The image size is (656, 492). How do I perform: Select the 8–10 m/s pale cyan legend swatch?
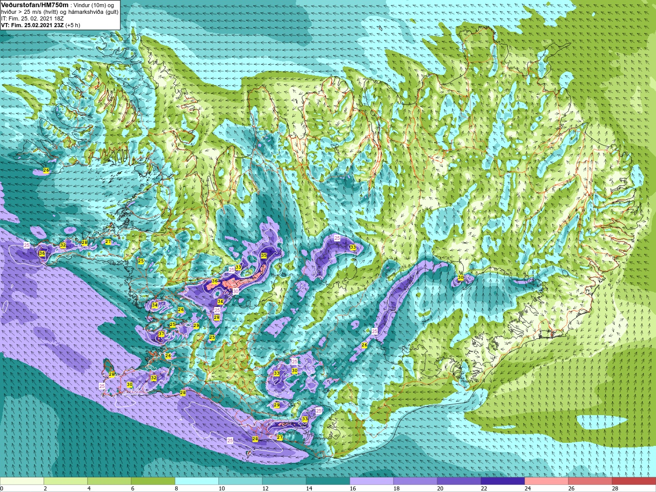197,481
